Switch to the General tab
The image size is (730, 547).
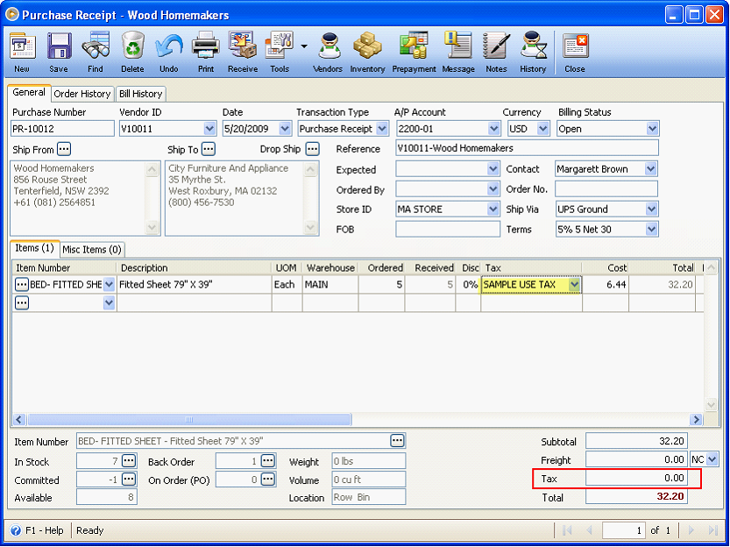tap(29, 92)
